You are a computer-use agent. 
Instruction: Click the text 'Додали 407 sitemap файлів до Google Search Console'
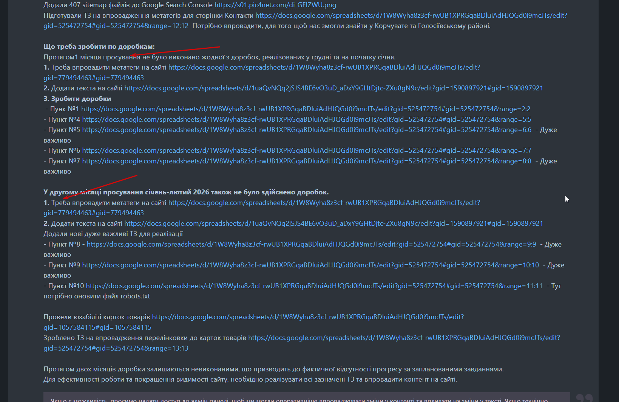click(128, 5)
